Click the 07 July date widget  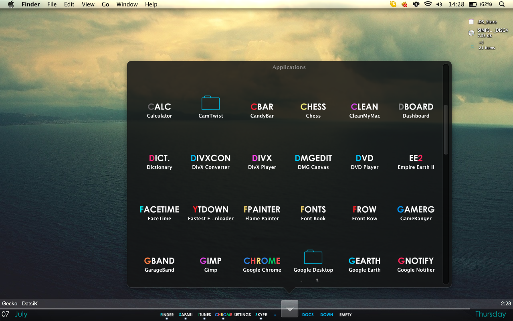click(14, 314)
